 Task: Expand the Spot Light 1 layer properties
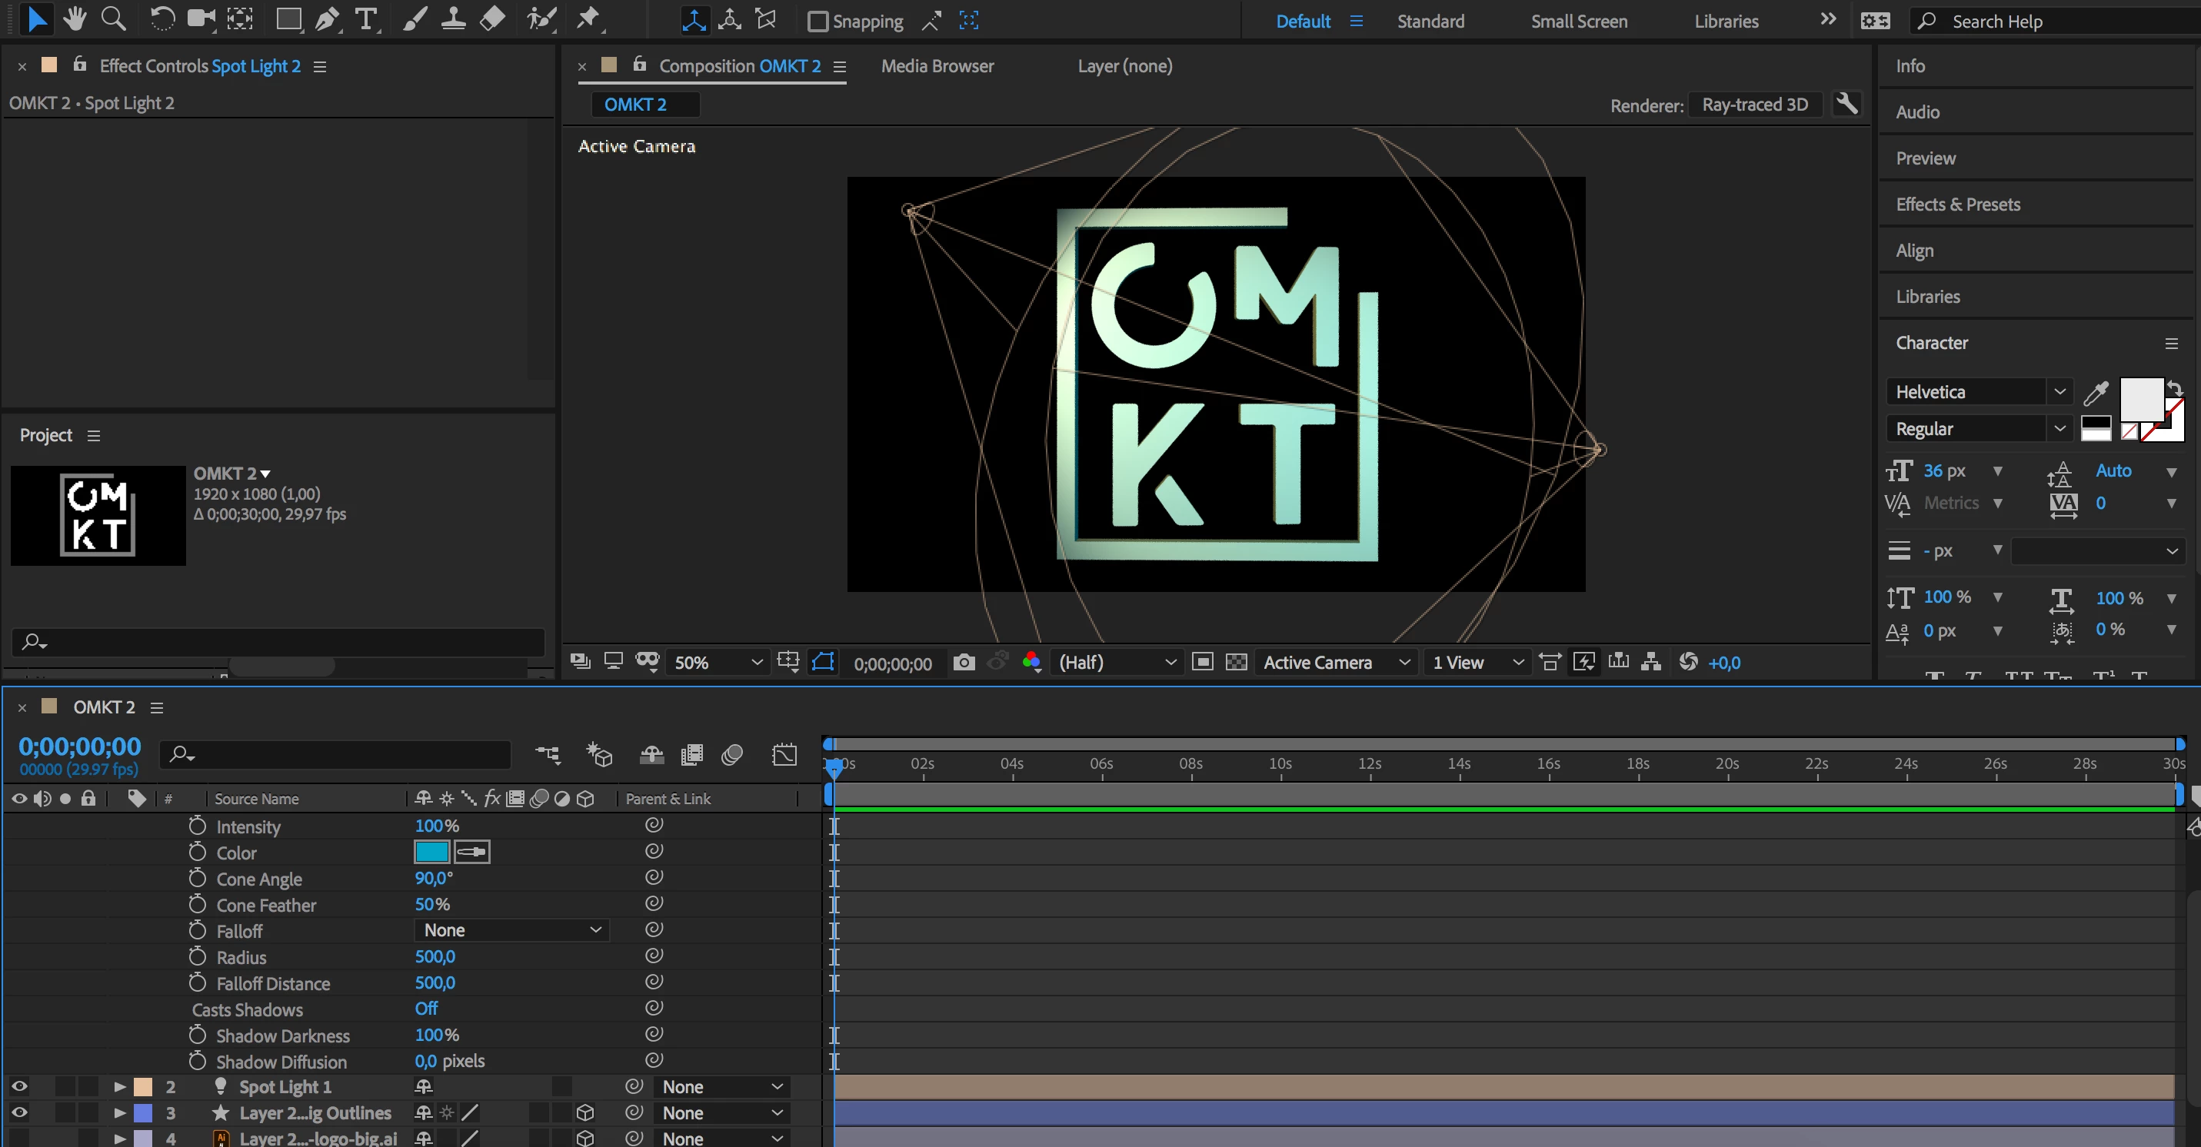point(120,1086)
